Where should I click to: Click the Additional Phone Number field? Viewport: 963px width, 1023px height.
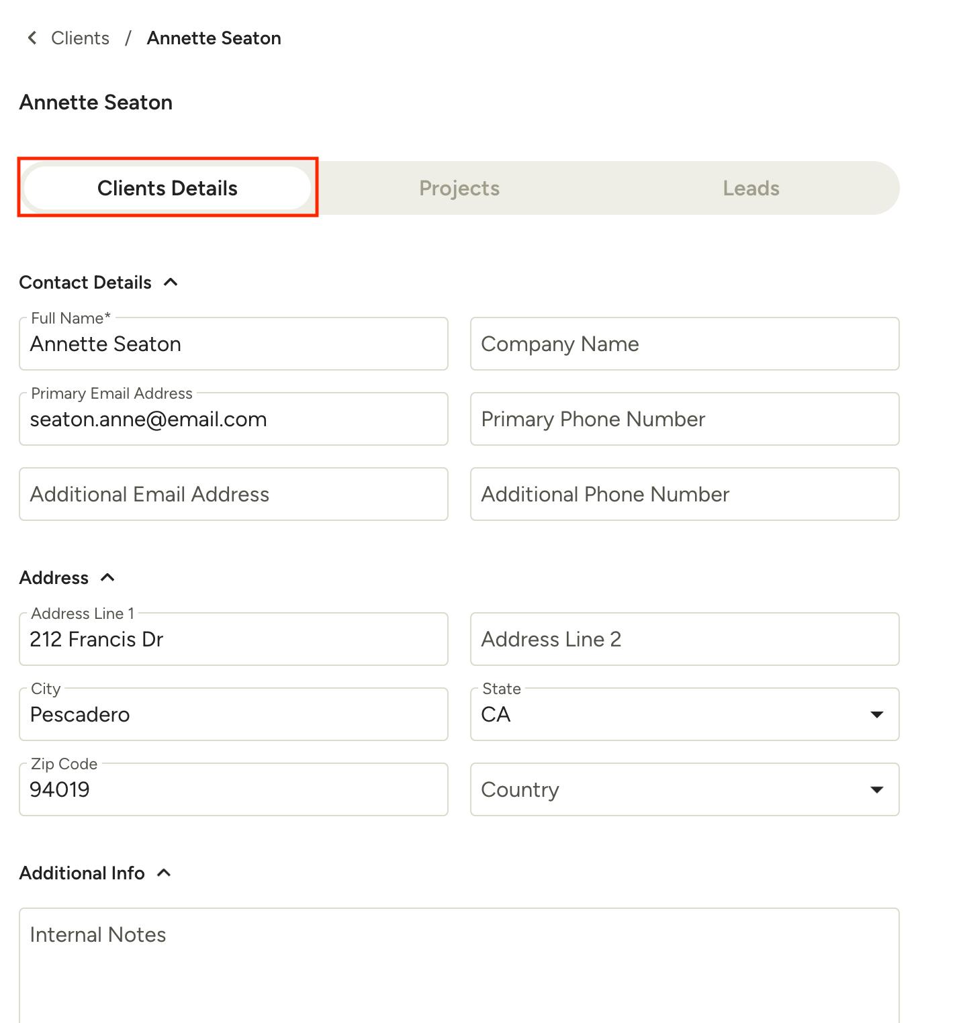(x=684, y=495)
